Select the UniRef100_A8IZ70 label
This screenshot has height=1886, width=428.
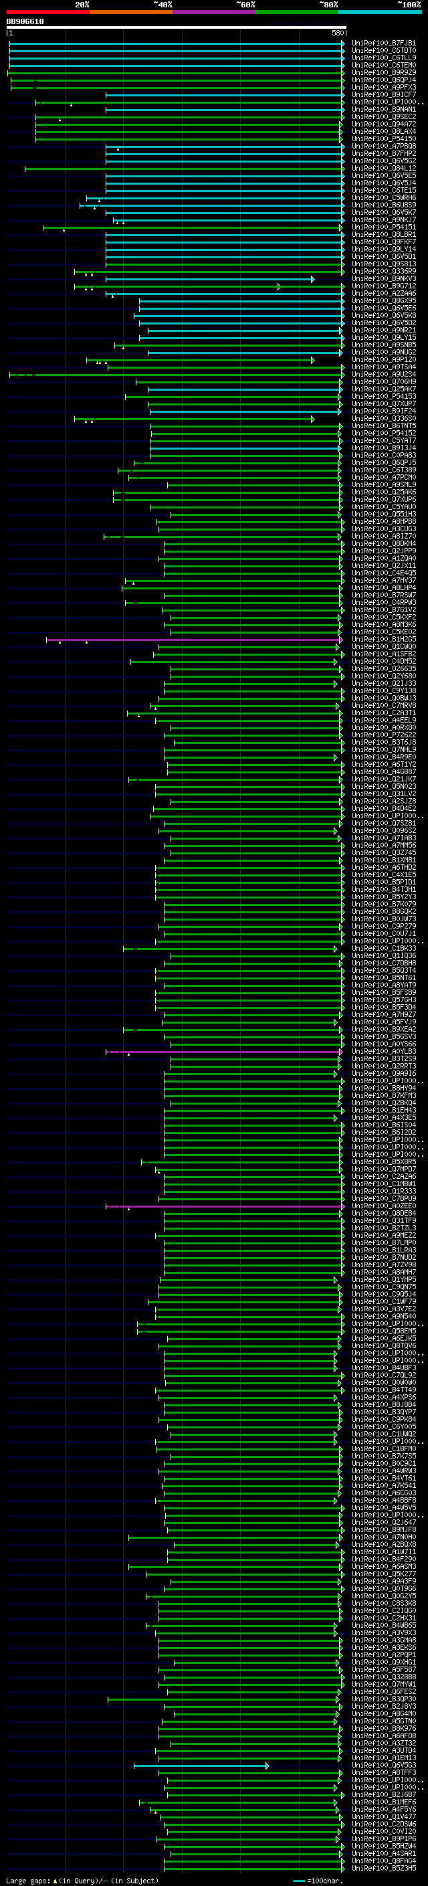(384, 537)
